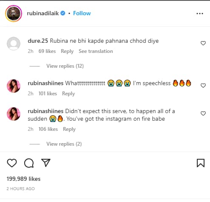
Task: Expand View replies (2)
Action: tap(64, 144)
